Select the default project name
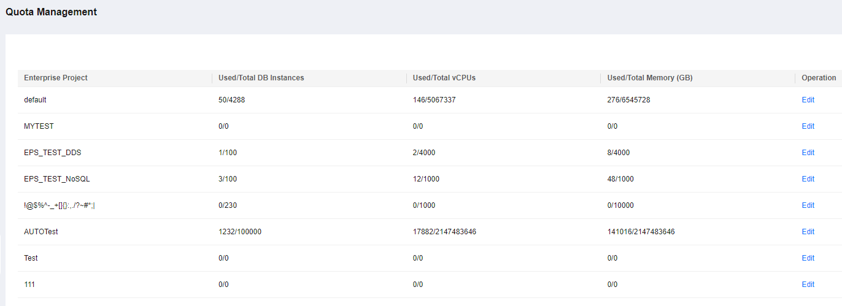842x306 pixels. pyautogui.click(x=35, y=100)
